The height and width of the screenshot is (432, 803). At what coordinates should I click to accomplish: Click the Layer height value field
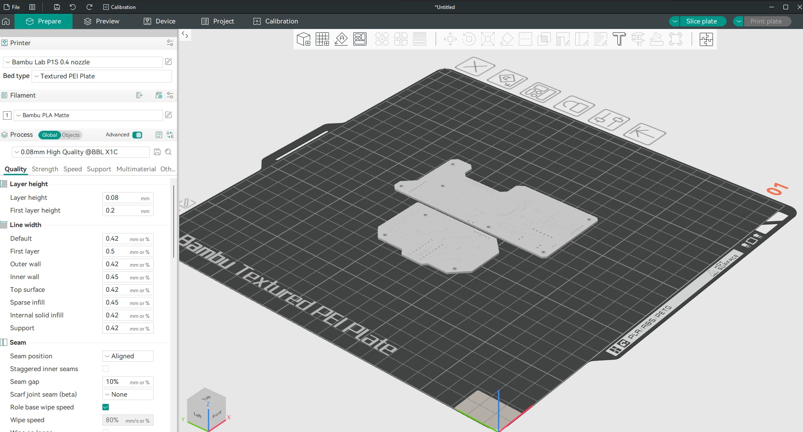128,198
